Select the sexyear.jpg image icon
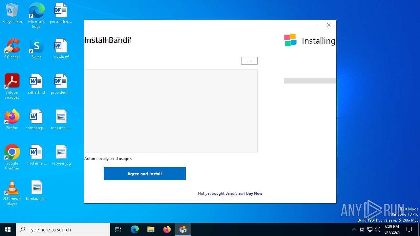 pos(61,155)
